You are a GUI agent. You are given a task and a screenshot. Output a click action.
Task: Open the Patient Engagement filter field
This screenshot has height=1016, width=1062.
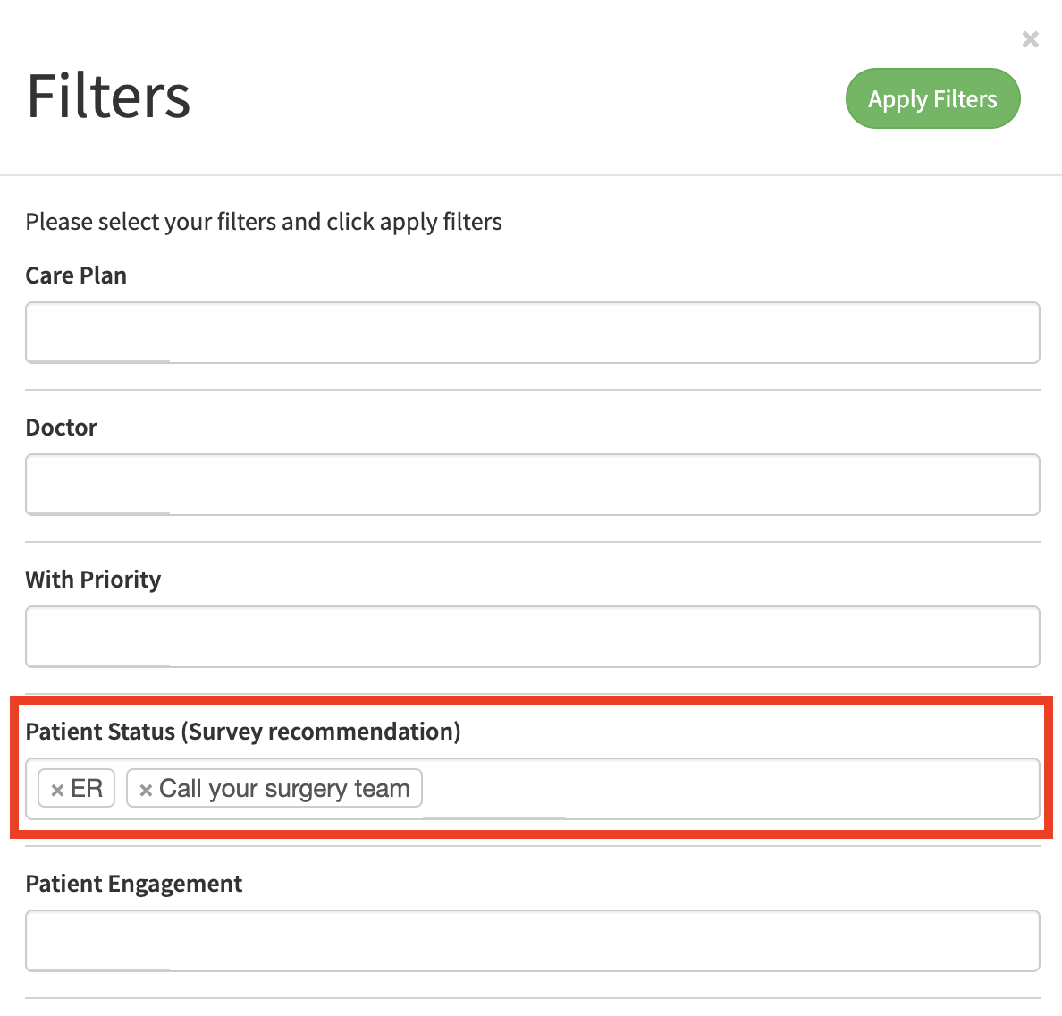click(532, 941)
